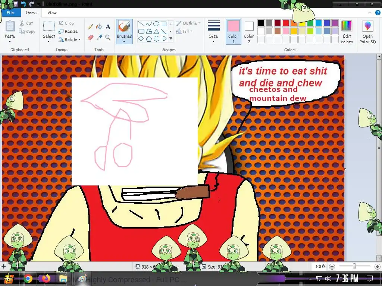Pick the Rectangle shape
The width and height of the screenshot is (382, 286).
(x=164, y=24)
